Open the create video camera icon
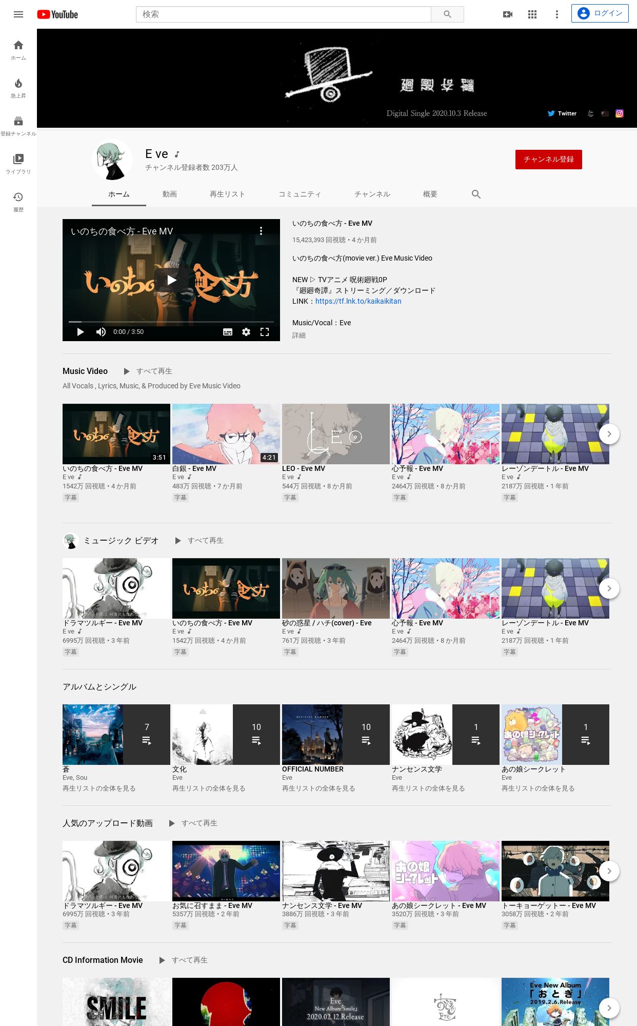The height and width of the screenshot is (1026, 637). point(508,14)
